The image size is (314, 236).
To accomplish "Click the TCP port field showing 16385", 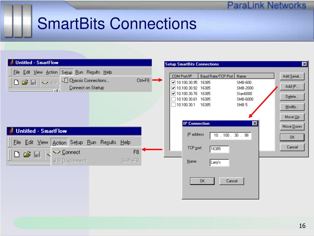I will click(x=219, y=149).
